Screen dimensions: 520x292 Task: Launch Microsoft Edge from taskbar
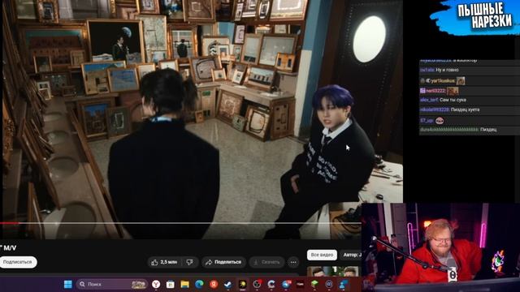pos(199,284)
